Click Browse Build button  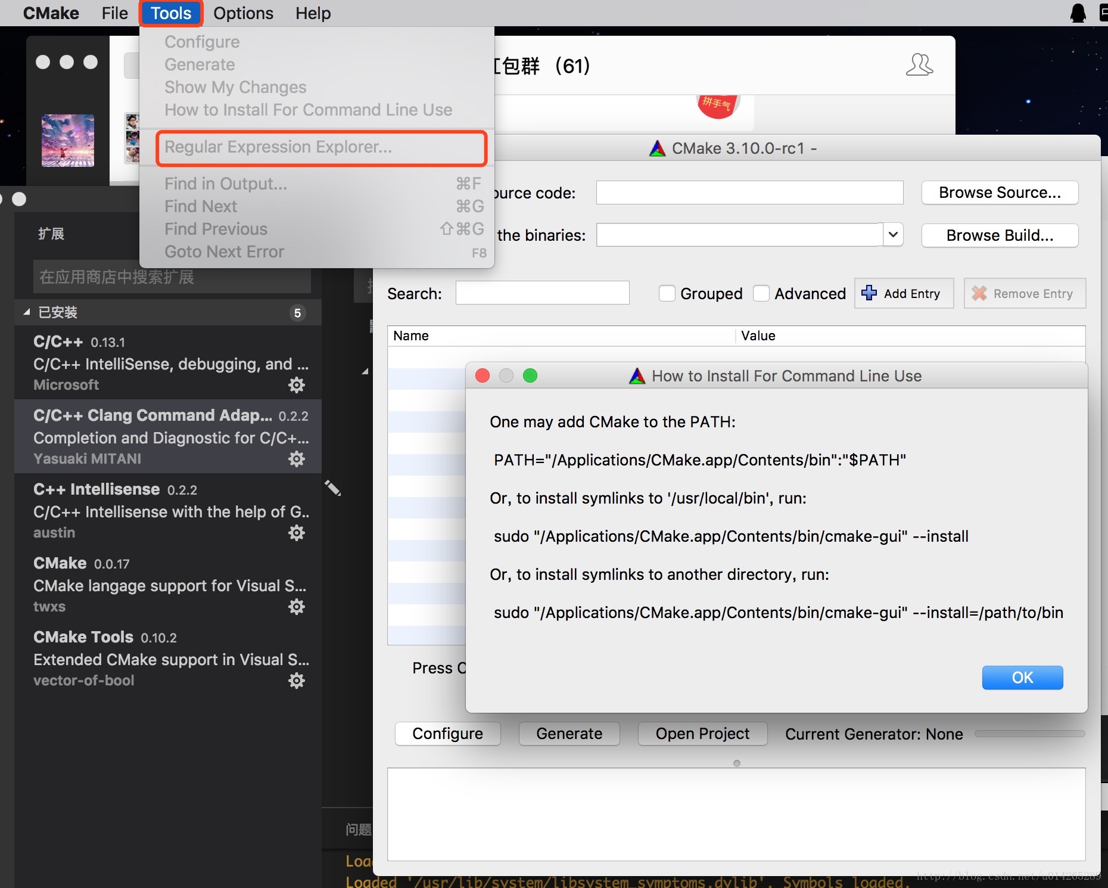(1000, 235)
